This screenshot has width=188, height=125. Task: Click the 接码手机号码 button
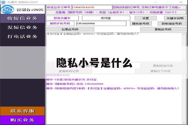point(60,23)
